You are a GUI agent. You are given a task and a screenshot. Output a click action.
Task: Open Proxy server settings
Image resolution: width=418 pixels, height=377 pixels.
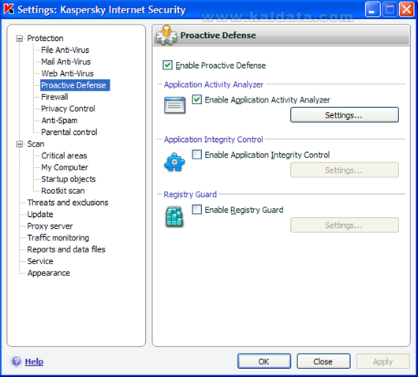click(x=50, y=226)
